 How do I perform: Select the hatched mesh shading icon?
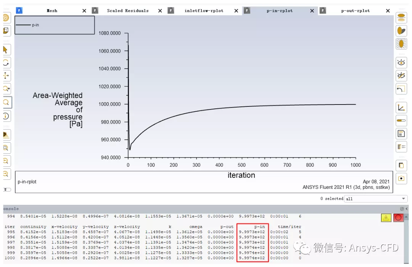pos(401,43)
